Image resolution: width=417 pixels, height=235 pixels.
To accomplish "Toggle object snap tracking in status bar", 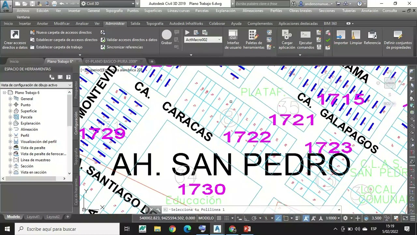I will [278, 218].
